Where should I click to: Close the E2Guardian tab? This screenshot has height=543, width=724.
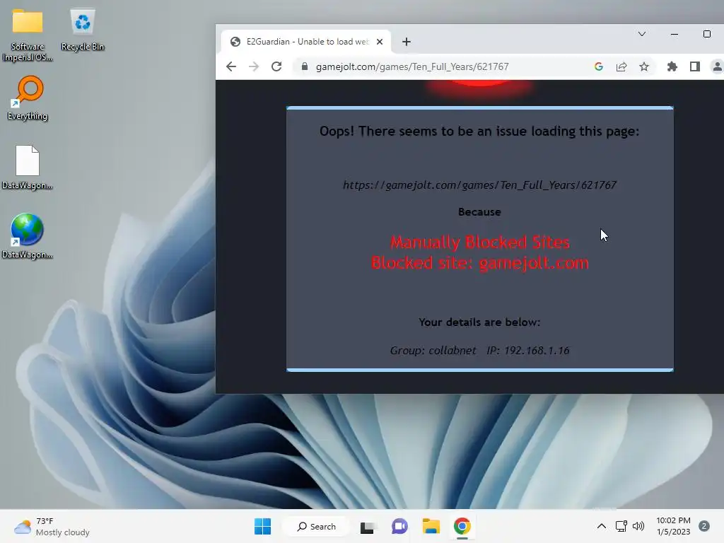pyautogui.click(x=380, y=42)
